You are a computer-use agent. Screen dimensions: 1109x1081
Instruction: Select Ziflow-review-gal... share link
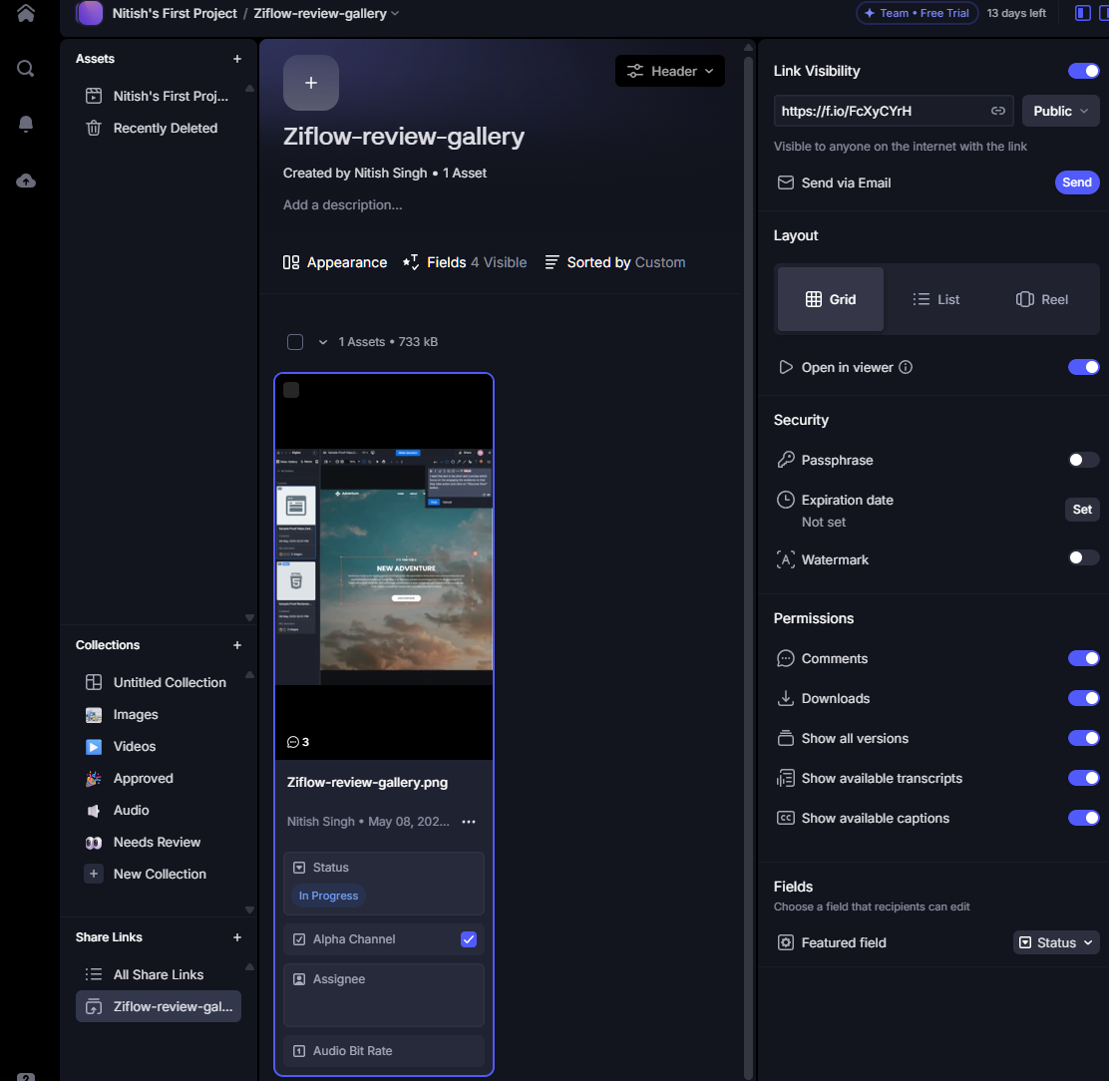pyautogui.click(x=159, y=1007)
